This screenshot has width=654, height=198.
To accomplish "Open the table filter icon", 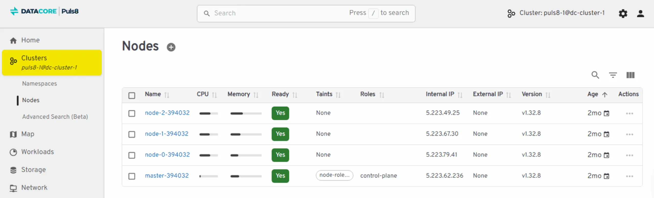I will [x=613, y=75].
